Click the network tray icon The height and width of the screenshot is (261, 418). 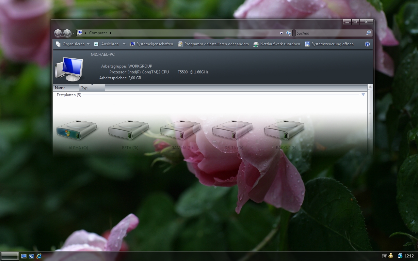click(400, 256)
